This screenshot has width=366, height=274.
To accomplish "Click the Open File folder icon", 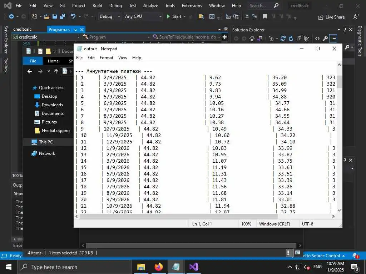I will [47, 16].
